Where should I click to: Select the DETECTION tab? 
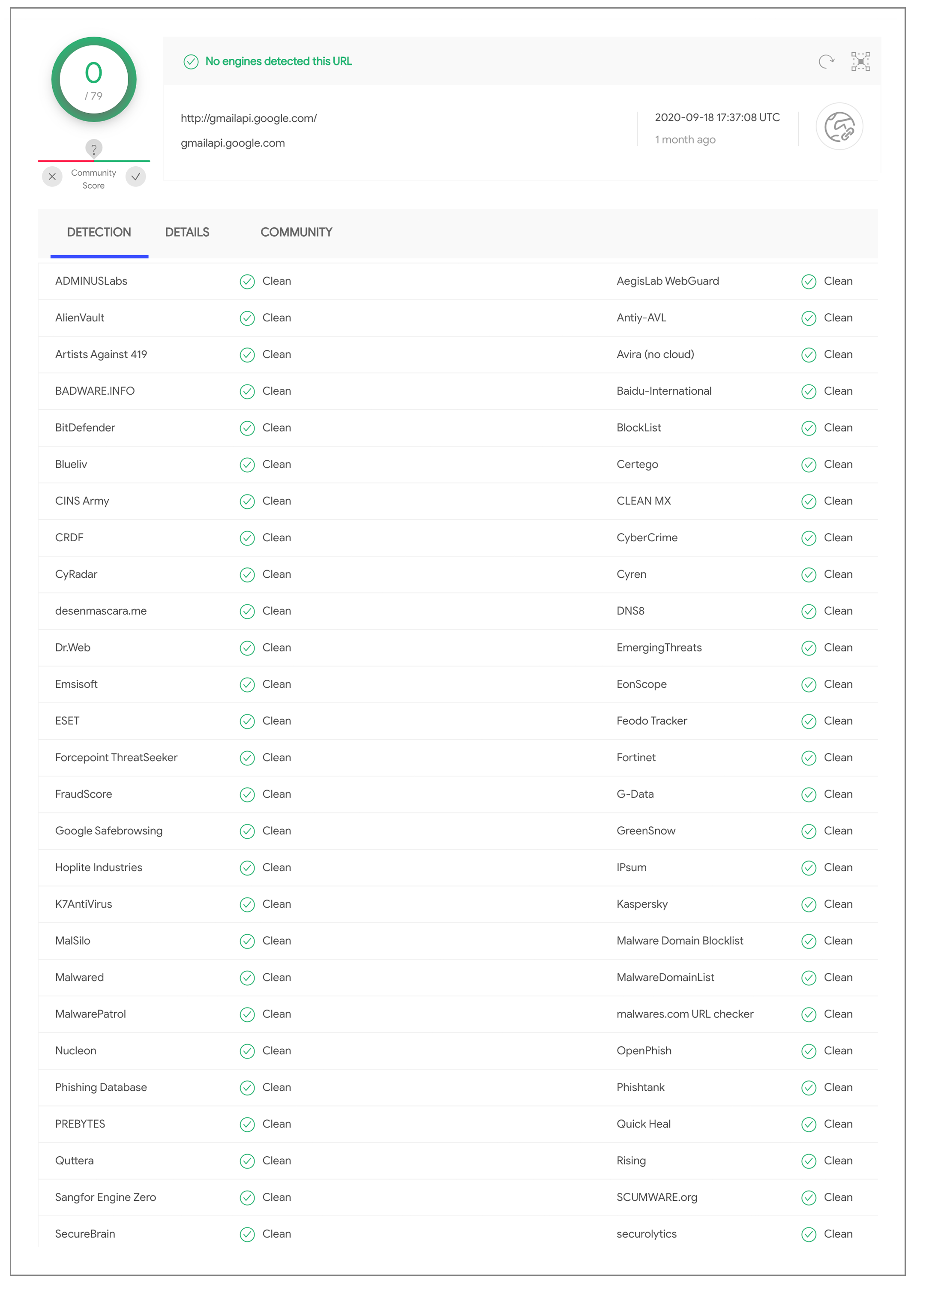[x=99, y=232]
